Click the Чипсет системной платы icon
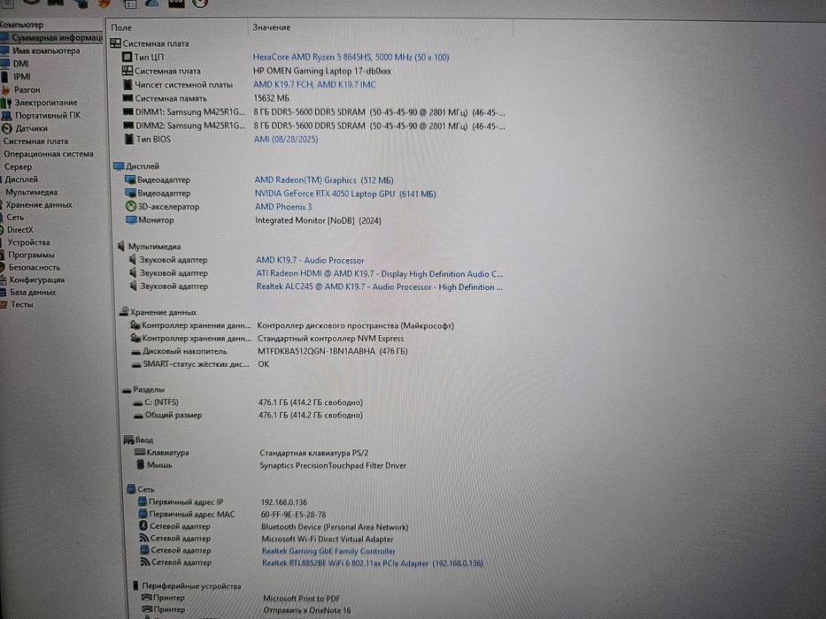The width and height of the screenshot is (826, 619). [x=127, y=84]
